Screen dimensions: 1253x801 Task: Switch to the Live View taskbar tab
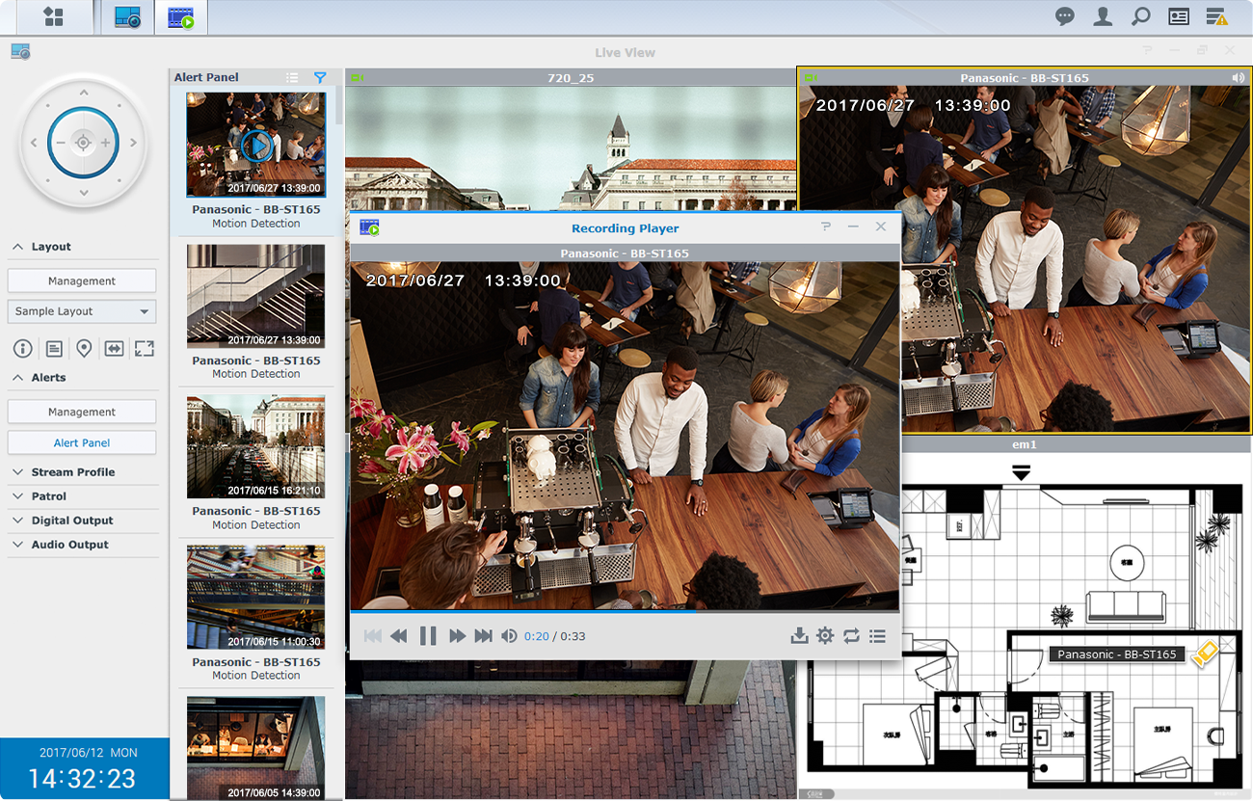pos(128,17)
